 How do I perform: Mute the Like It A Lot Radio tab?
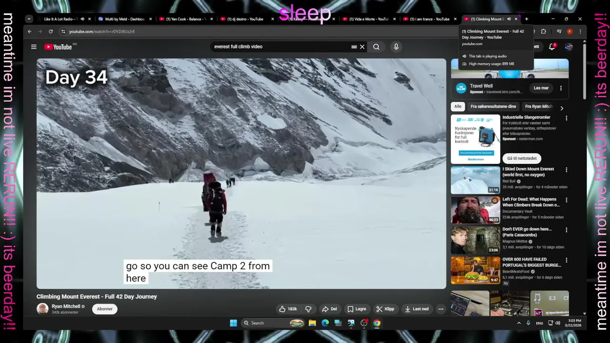[x=82, y=19]
